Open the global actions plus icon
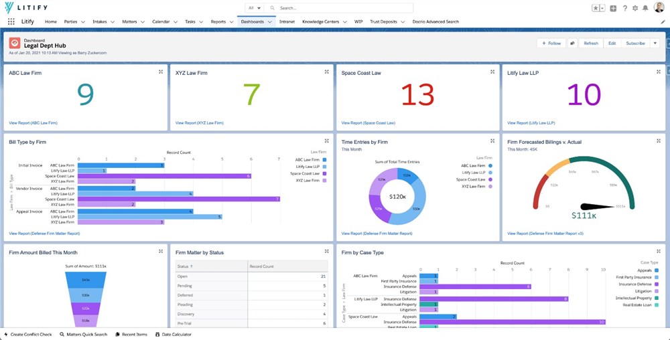Viewport: 670px width, 340px height. pos(613,8)
